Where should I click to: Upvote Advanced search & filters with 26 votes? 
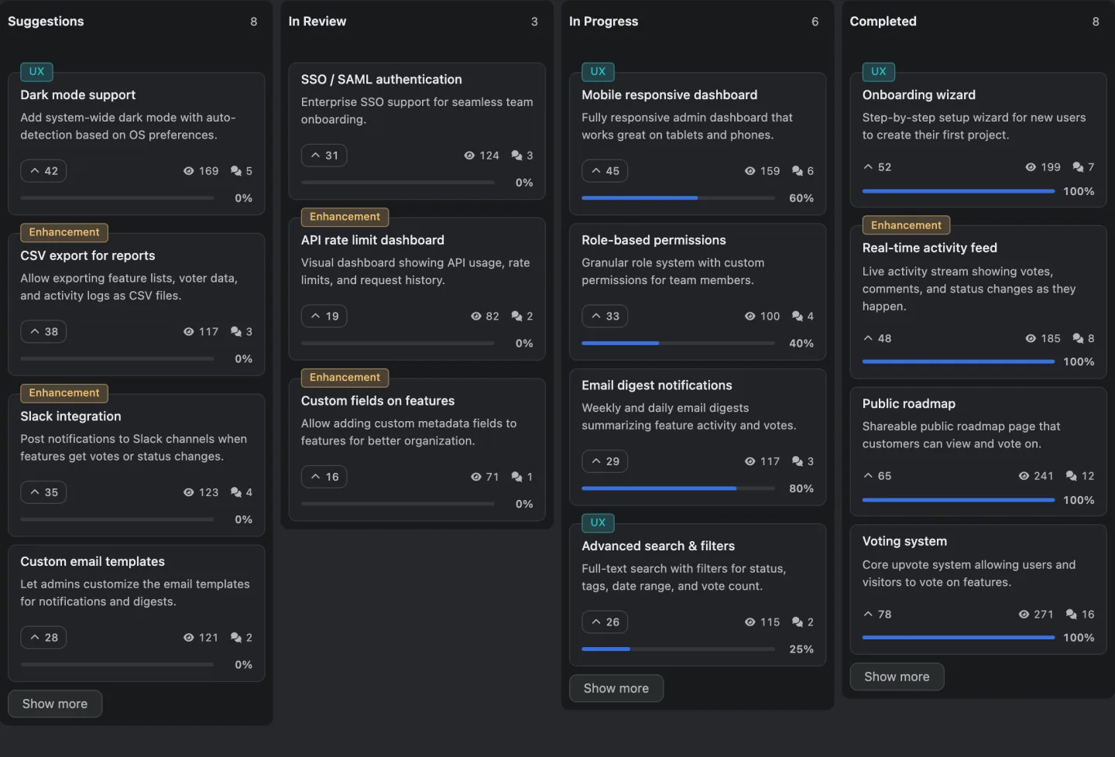pos(605,622)
